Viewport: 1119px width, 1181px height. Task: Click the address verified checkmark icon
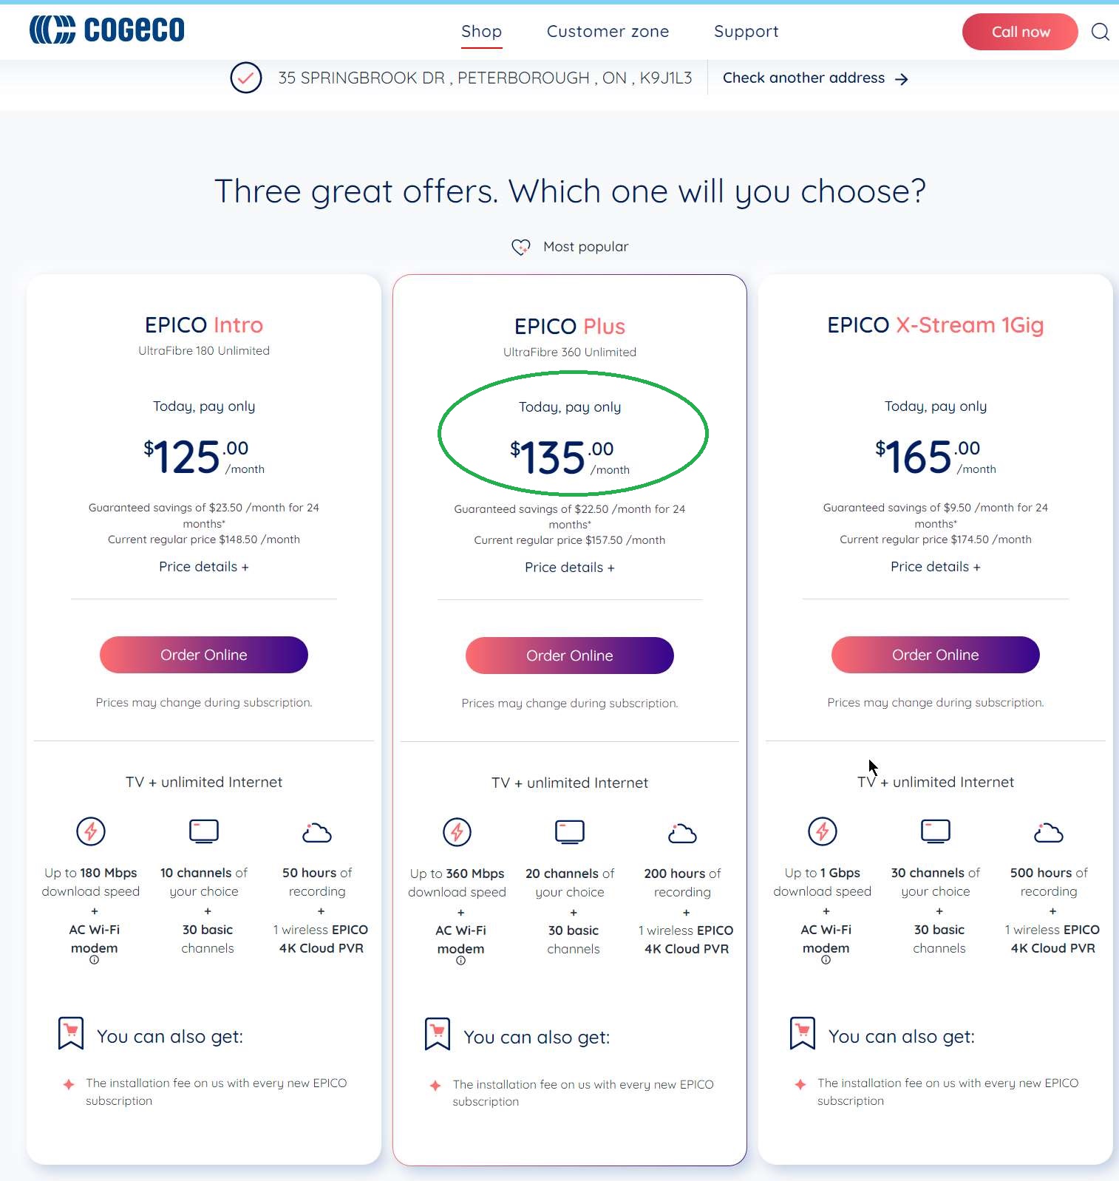click(246, 78)
